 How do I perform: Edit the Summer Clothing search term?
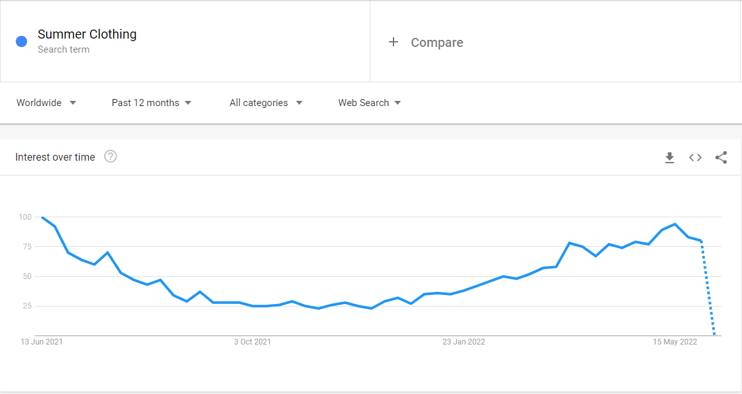point(87,35)
